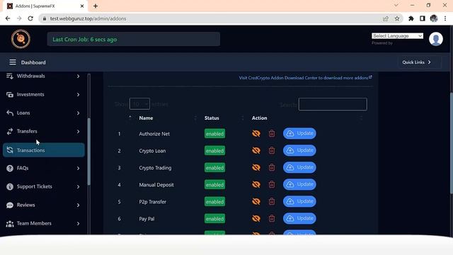Viewport: 453px width, 255px height.
Task: Click the FAQs question mark icon
Action: coord(10,169)
